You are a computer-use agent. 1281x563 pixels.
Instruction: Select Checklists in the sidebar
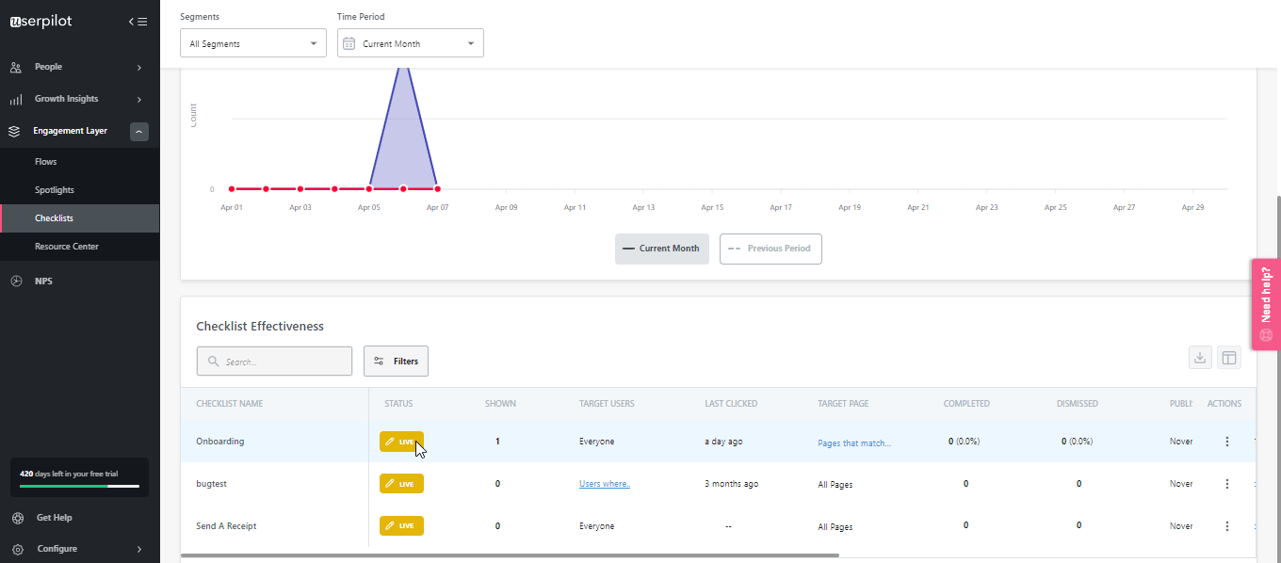click(x=80, y=218)
